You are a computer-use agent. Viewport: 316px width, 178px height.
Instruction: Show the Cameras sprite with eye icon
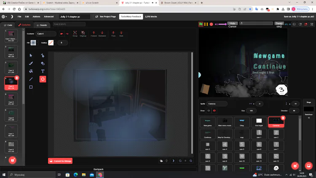tap(209, 111)
